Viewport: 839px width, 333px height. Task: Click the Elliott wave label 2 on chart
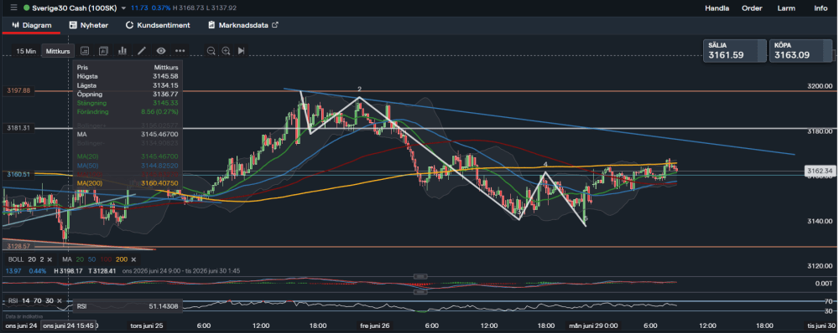click(x=360, y=89)
